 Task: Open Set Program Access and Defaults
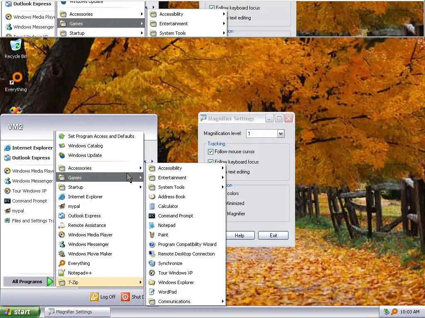click(100, 136)
